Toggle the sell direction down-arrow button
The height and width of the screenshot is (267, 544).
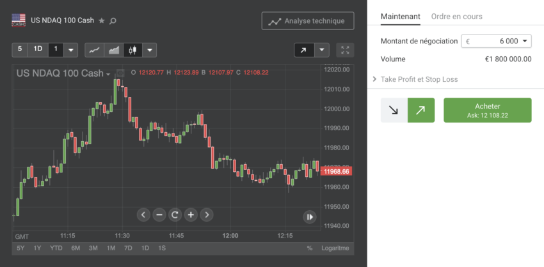[394, 110]
